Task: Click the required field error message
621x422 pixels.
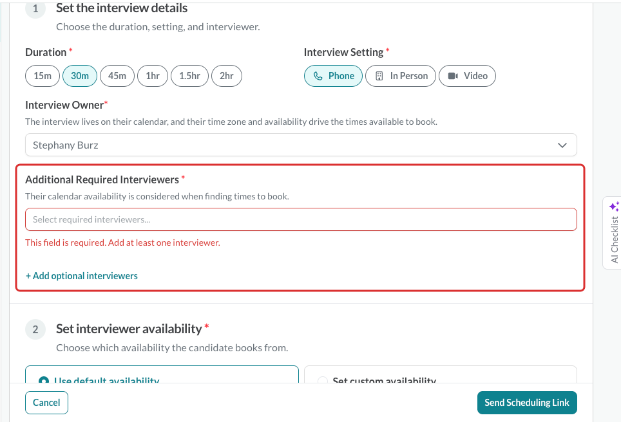Action: pos(122,243)
